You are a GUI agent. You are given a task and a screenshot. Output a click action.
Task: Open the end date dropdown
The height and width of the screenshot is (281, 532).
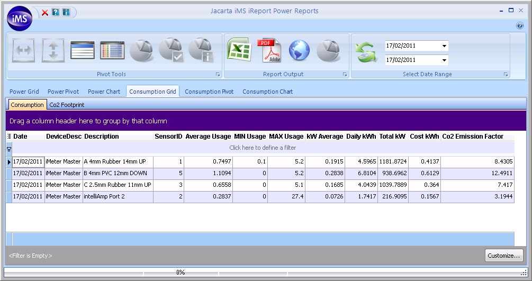(444, 60)
